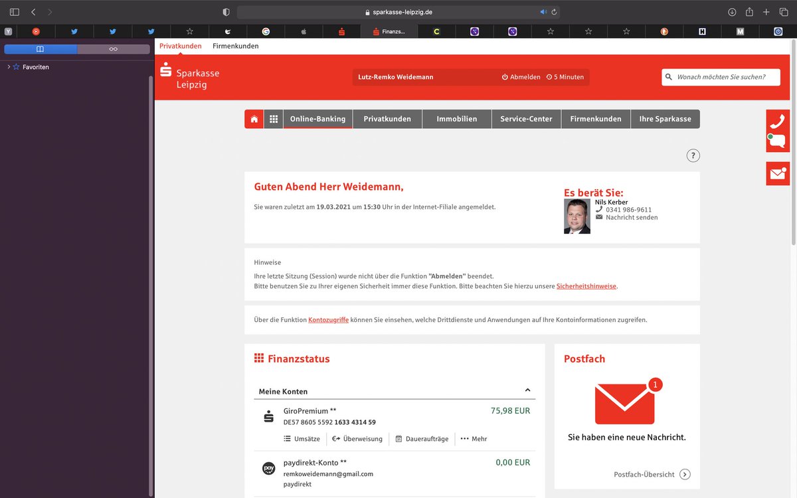
Task: Click the Postfach envelope with new message badge
Action: (x=628, y=401)
